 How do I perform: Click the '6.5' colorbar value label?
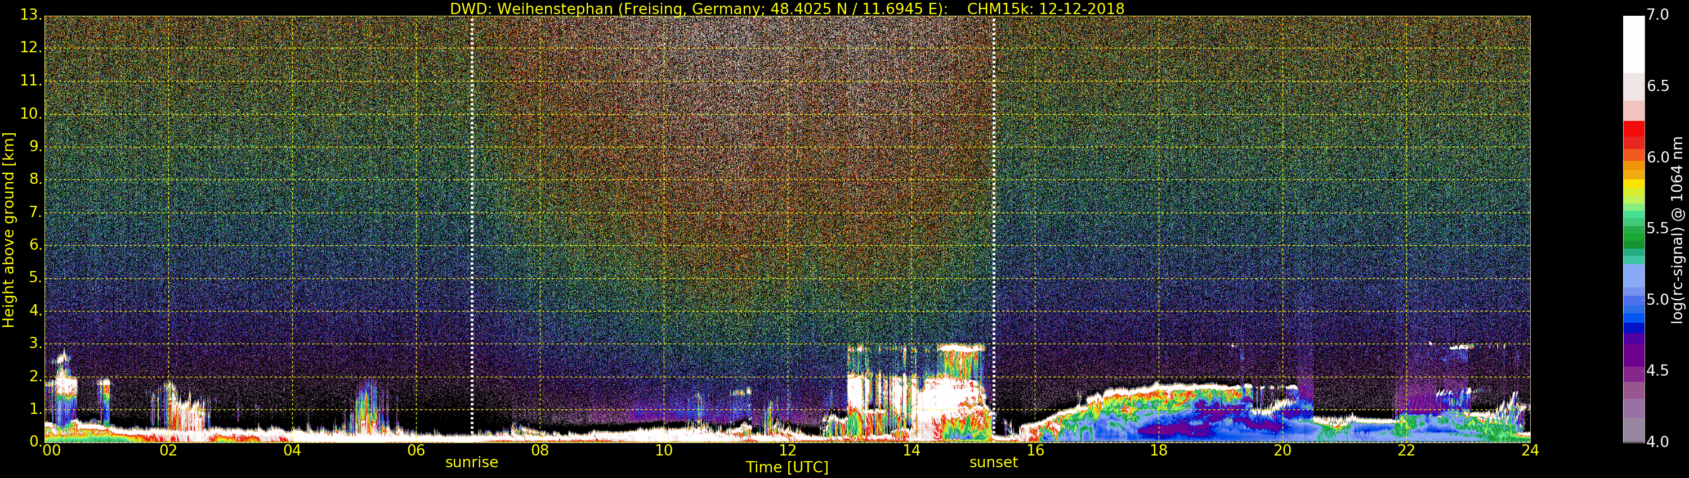pos(1658,86)
